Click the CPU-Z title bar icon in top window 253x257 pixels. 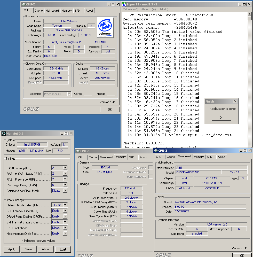[x=24, y=4]
